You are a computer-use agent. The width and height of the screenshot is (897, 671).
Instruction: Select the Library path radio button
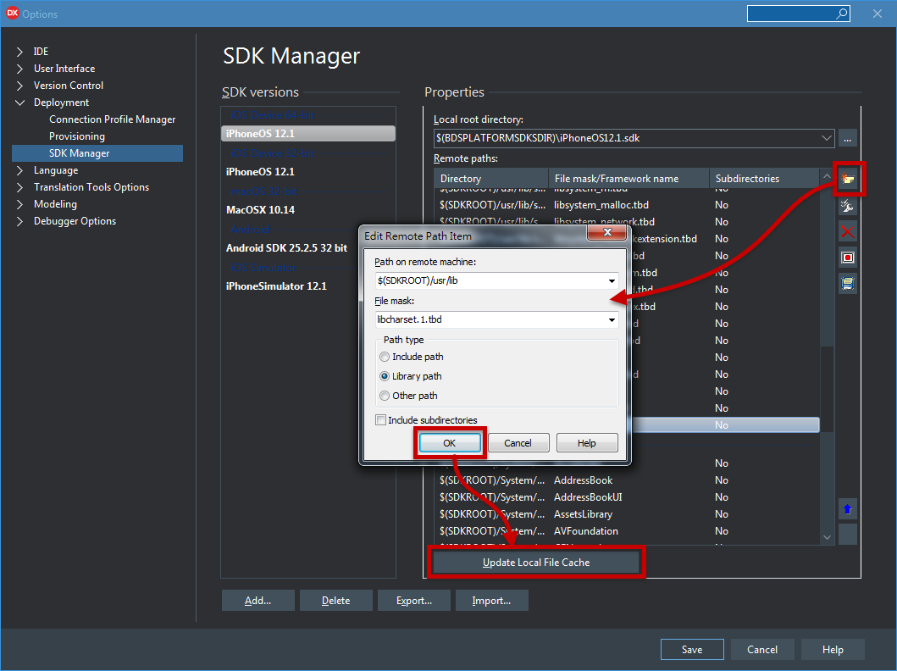coord(385,376)
